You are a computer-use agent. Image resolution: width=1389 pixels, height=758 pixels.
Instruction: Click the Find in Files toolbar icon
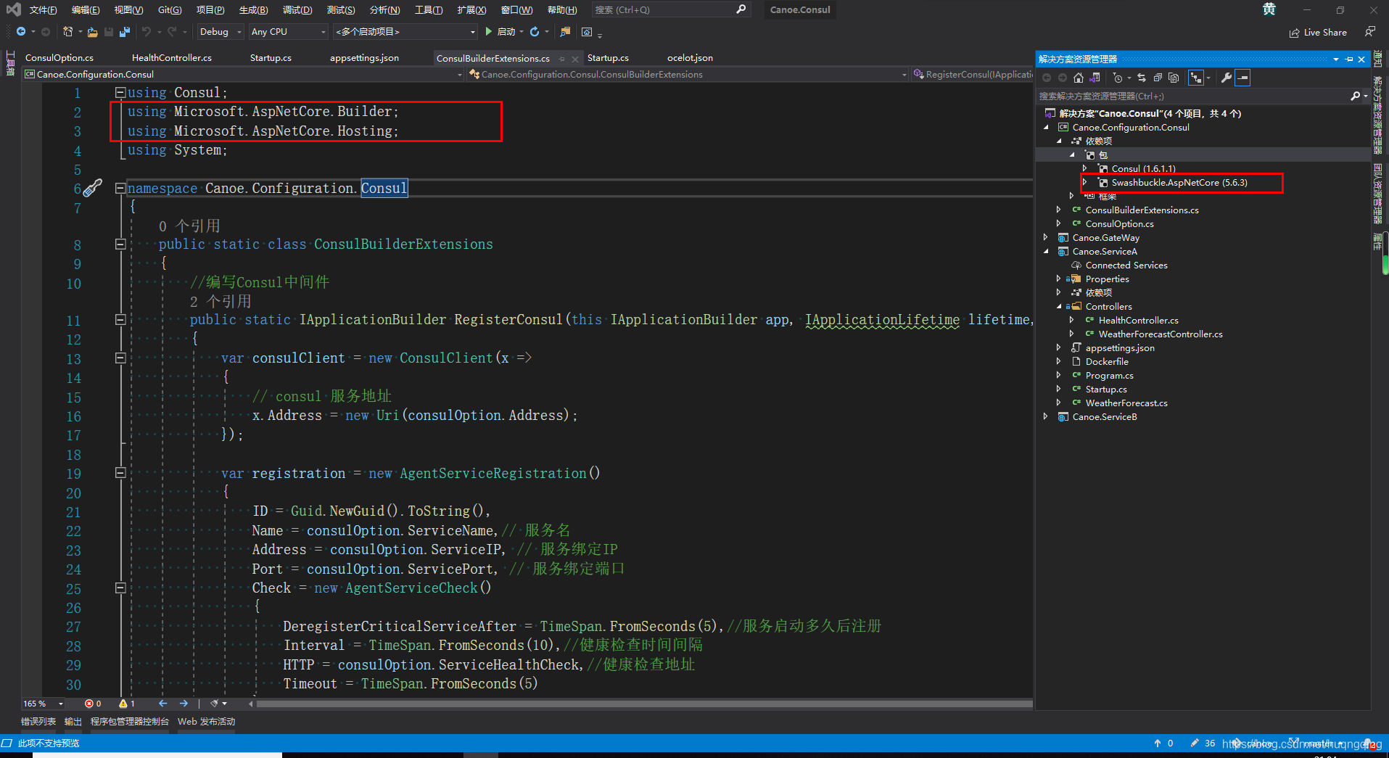tap(566, 31)
